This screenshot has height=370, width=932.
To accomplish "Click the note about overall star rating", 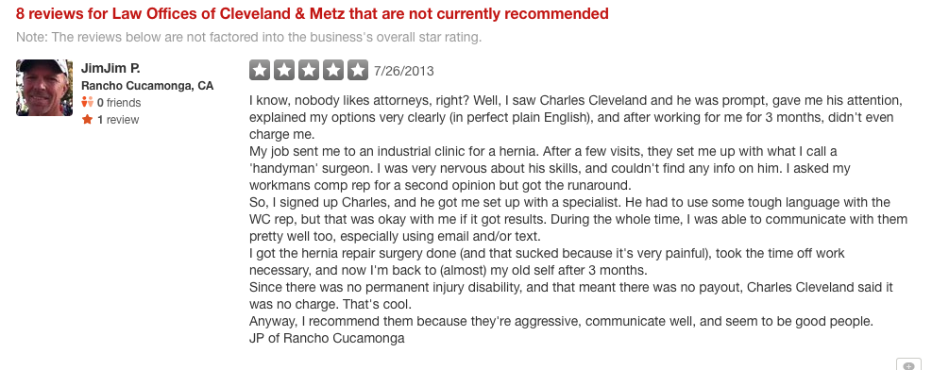I will pyautogui.click(x=249, y=38).
